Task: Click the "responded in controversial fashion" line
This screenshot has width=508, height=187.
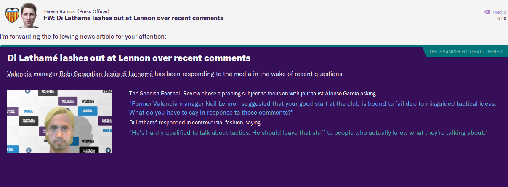Action: pyautogui.click(x=195, y=123)
